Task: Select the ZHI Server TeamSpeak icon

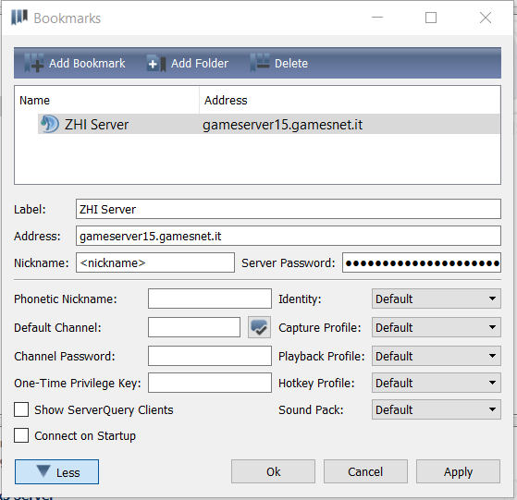Action: coord(50,124)
